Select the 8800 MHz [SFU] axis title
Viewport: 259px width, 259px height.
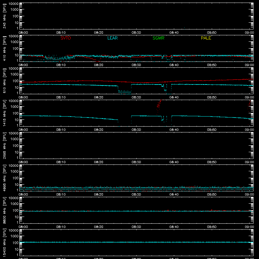pos(4,210)
